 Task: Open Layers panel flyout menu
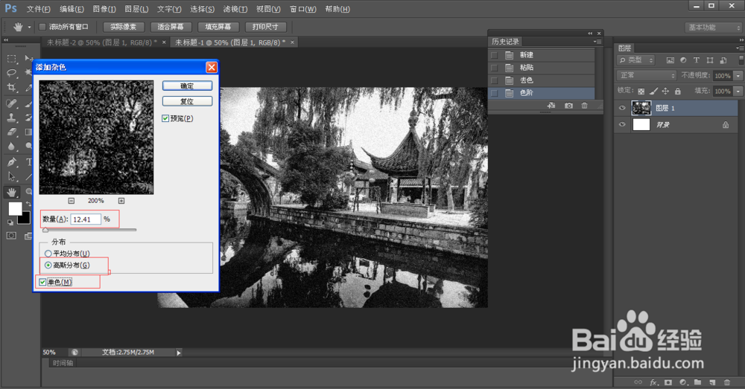[x=739, y=48]
